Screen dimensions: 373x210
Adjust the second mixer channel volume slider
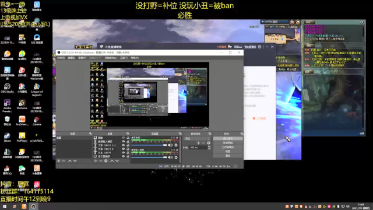pos(149,157)
